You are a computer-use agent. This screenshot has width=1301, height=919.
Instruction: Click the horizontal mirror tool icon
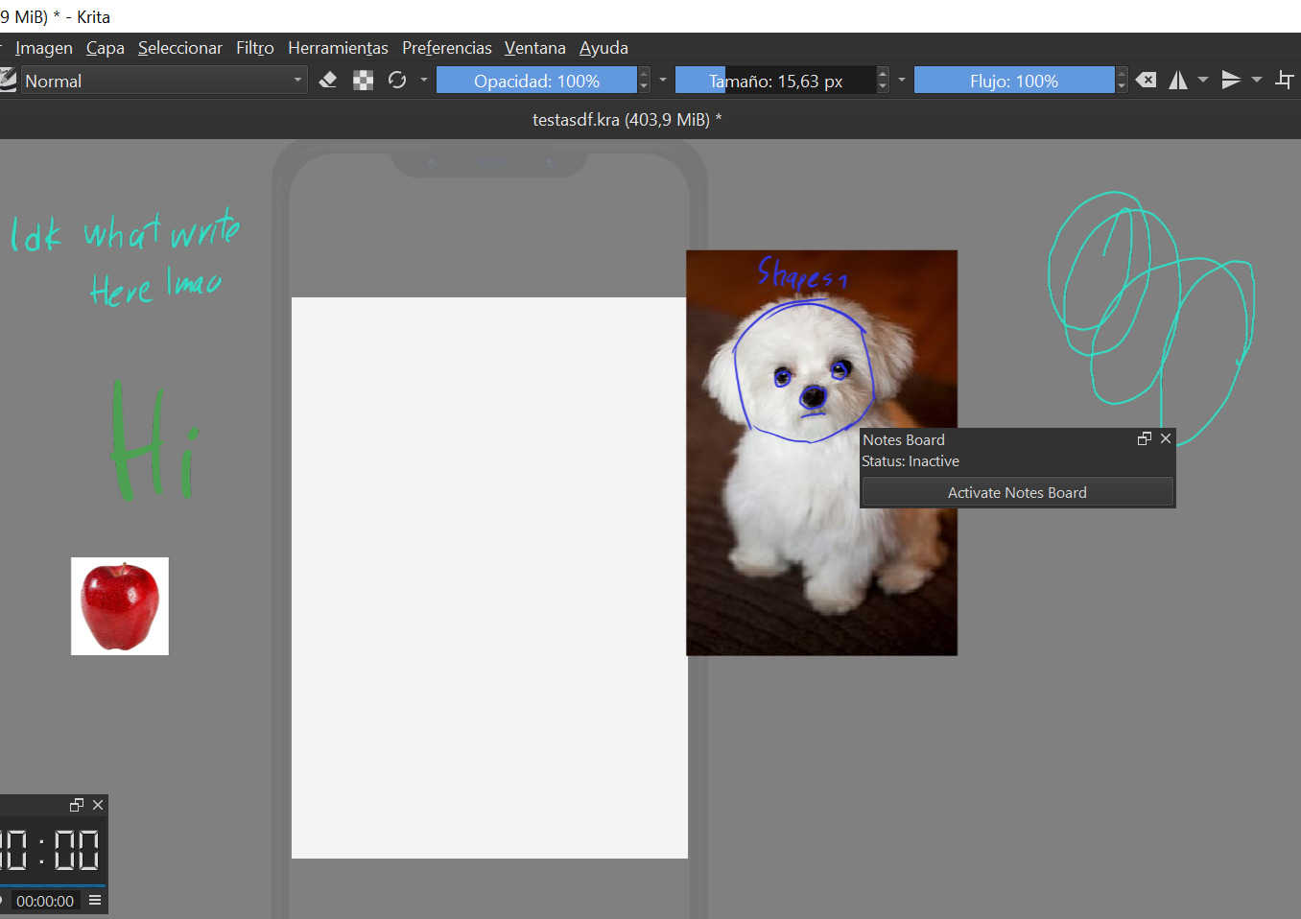tap(1178, 81)
